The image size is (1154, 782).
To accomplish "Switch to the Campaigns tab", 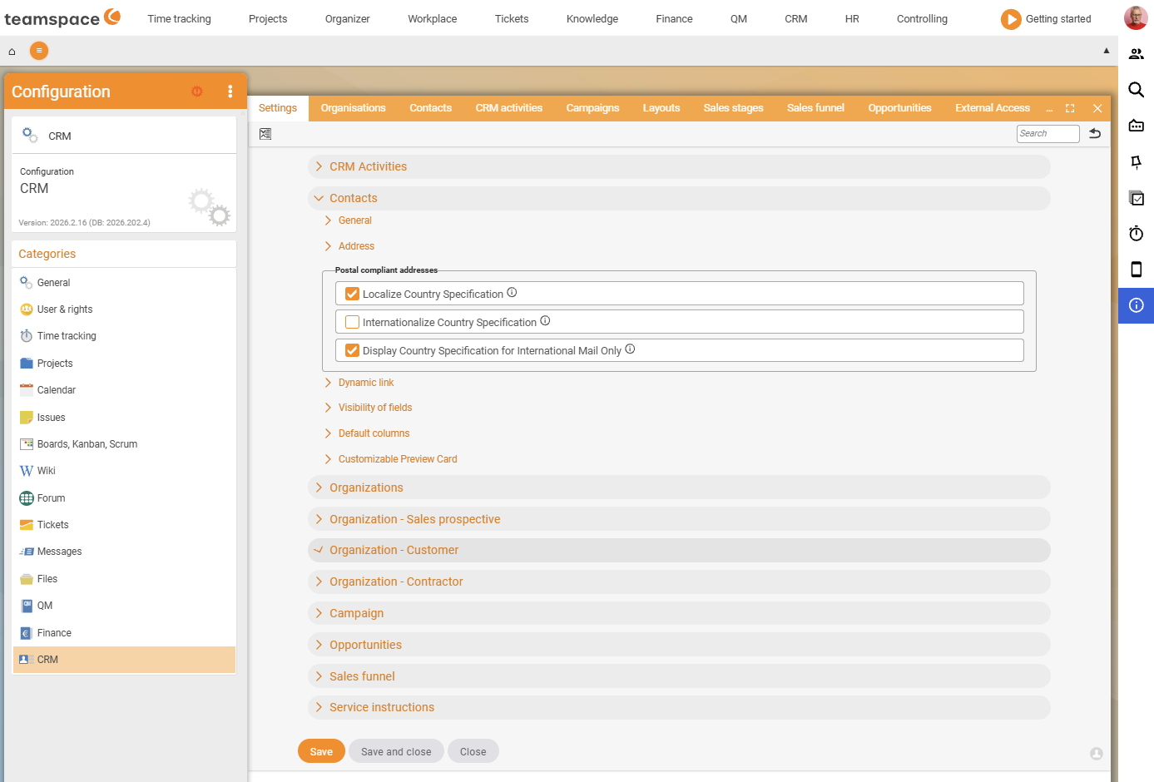I will pyautogui.click(x=592, y=108).
